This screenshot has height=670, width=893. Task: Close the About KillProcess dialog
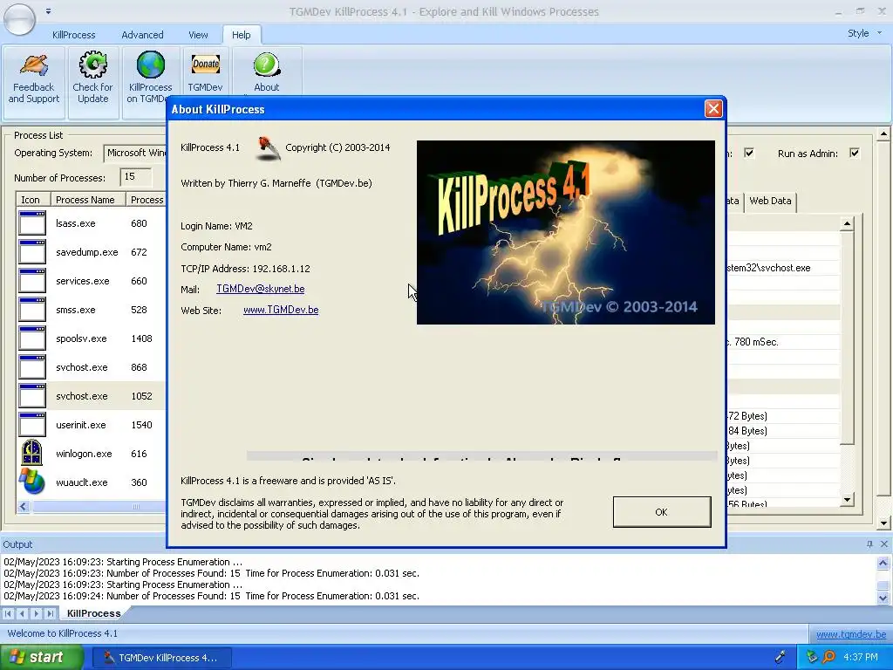713,109
